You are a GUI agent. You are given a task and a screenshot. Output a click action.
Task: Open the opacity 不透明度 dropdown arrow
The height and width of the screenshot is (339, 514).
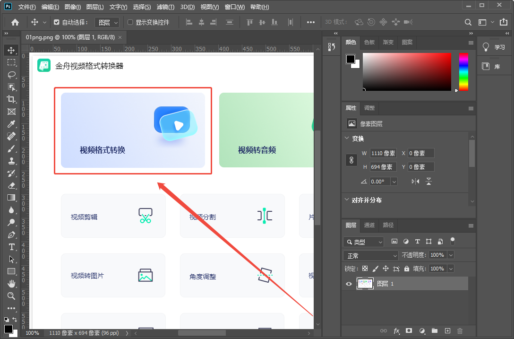(451, 255)
